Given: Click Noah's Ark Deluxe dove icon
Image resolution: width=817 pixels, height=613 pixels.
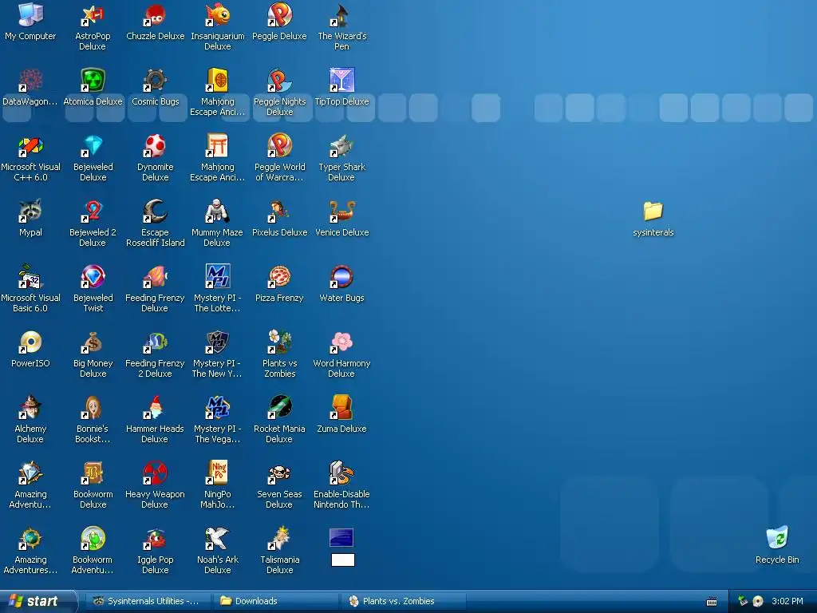Looking at the screenshot, I should (218, 539).
